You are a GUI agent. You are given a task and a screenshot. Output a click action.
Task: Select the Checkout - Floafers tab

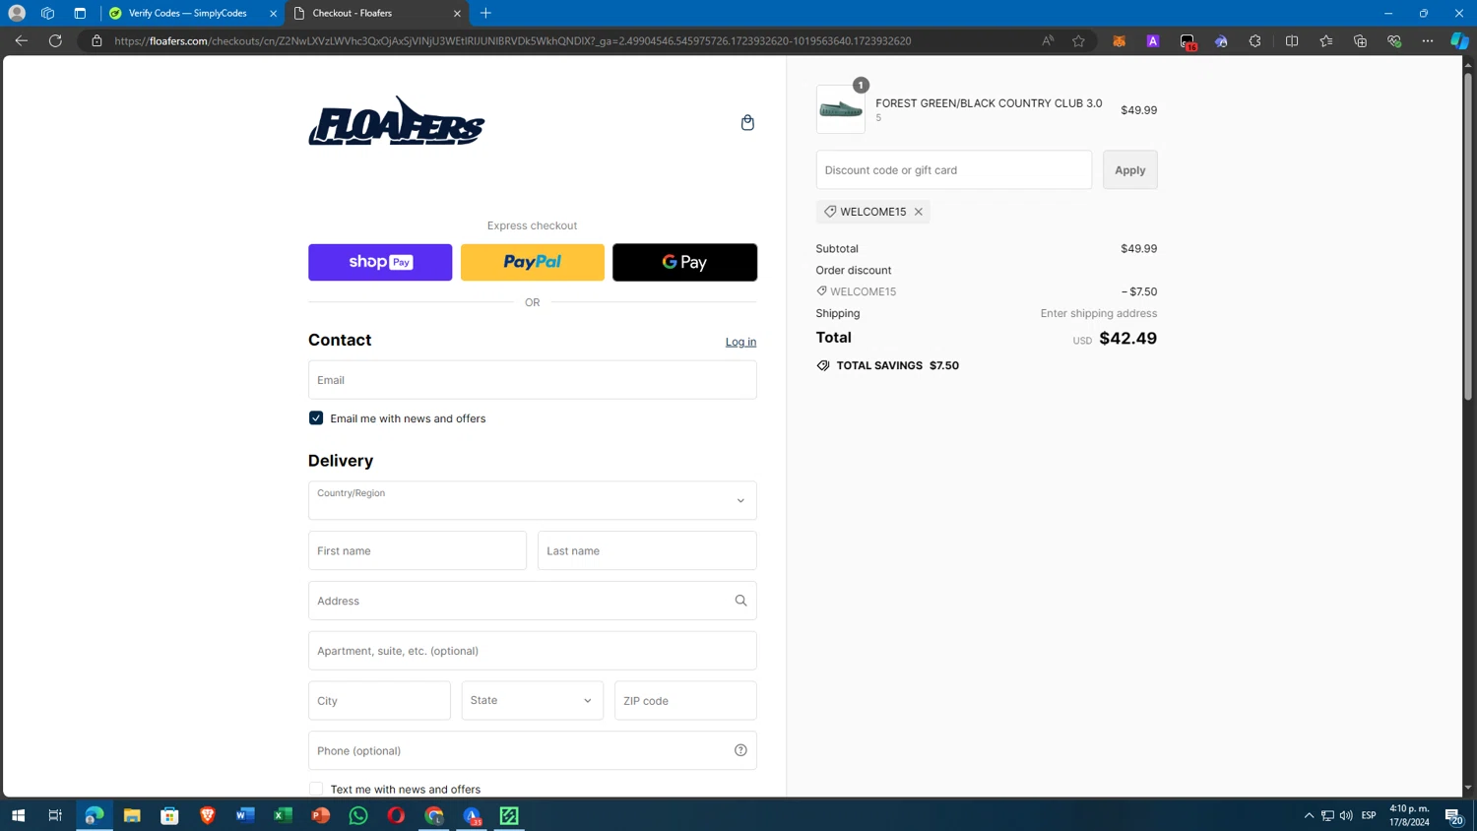click(377, 13)
